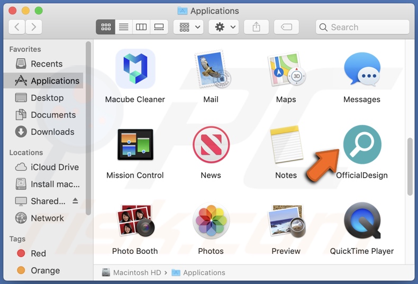Select the Preview app icon
The height and width of the screenshot is (284, 418).
[x=287, y=221]
